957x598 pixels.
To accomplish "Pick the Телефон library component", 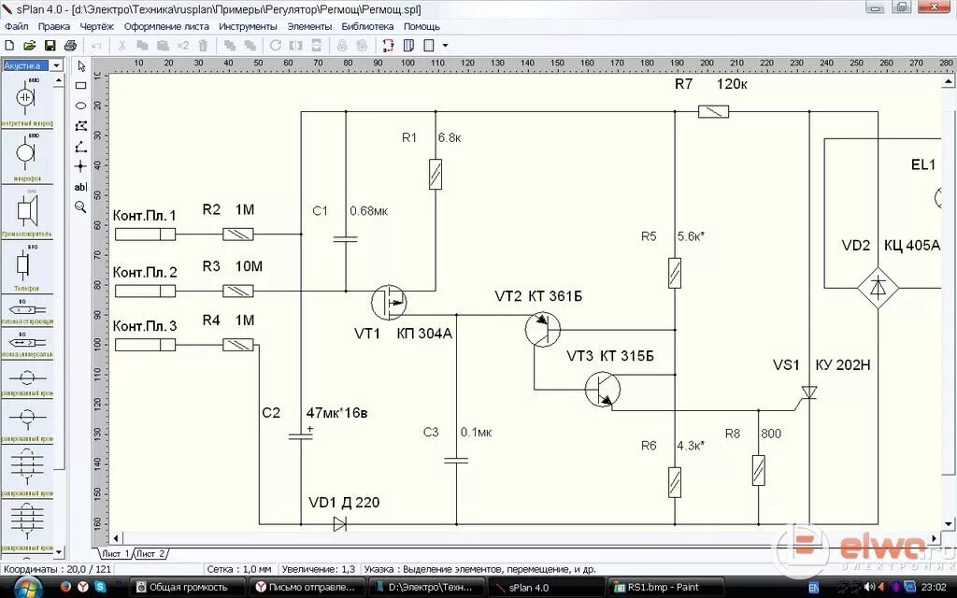I will pyautogui.click(x=25, y=266).
